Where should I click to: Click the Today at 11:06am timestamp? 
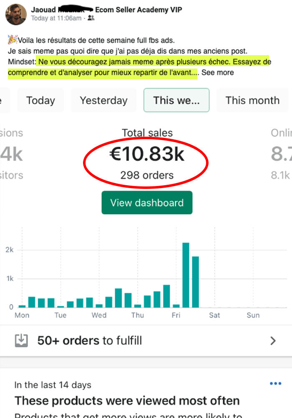click(x=56, y=18)
